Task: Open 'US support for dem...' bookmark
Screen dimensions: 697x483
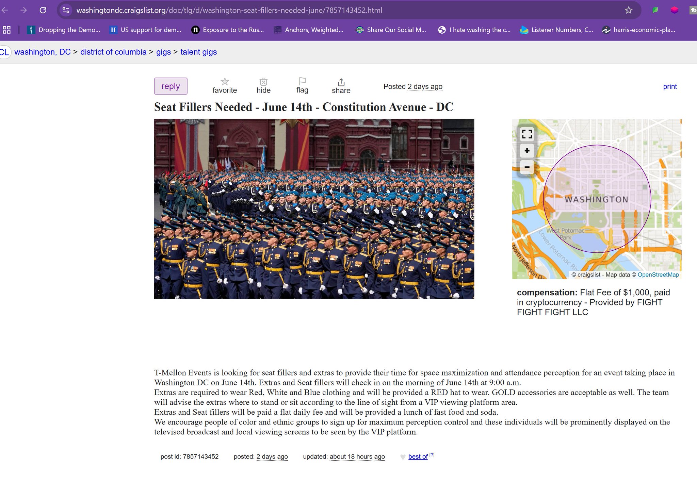Action: tap(145, 30)
